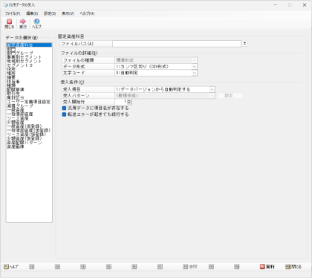Select 少額資産(仮登録) in the list
Image resolution: width=312 pixels, height=278 pixels.
25,138
